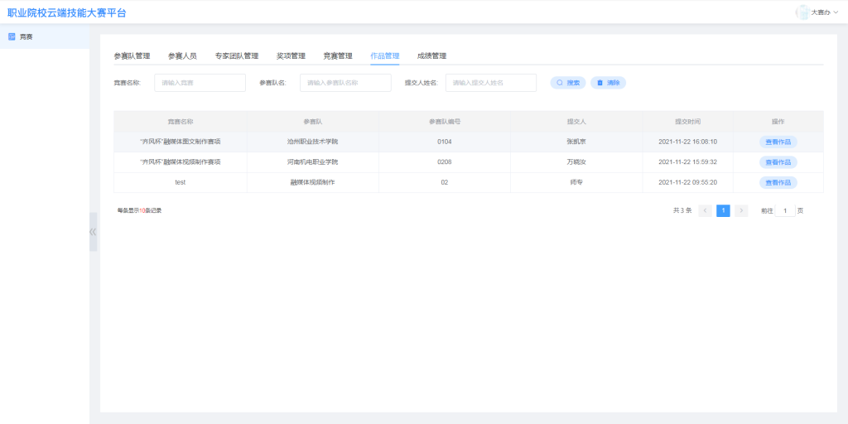Click the 竞赛 sidebar icon
This screenshot has height=424, width=848.
(12, 36)
